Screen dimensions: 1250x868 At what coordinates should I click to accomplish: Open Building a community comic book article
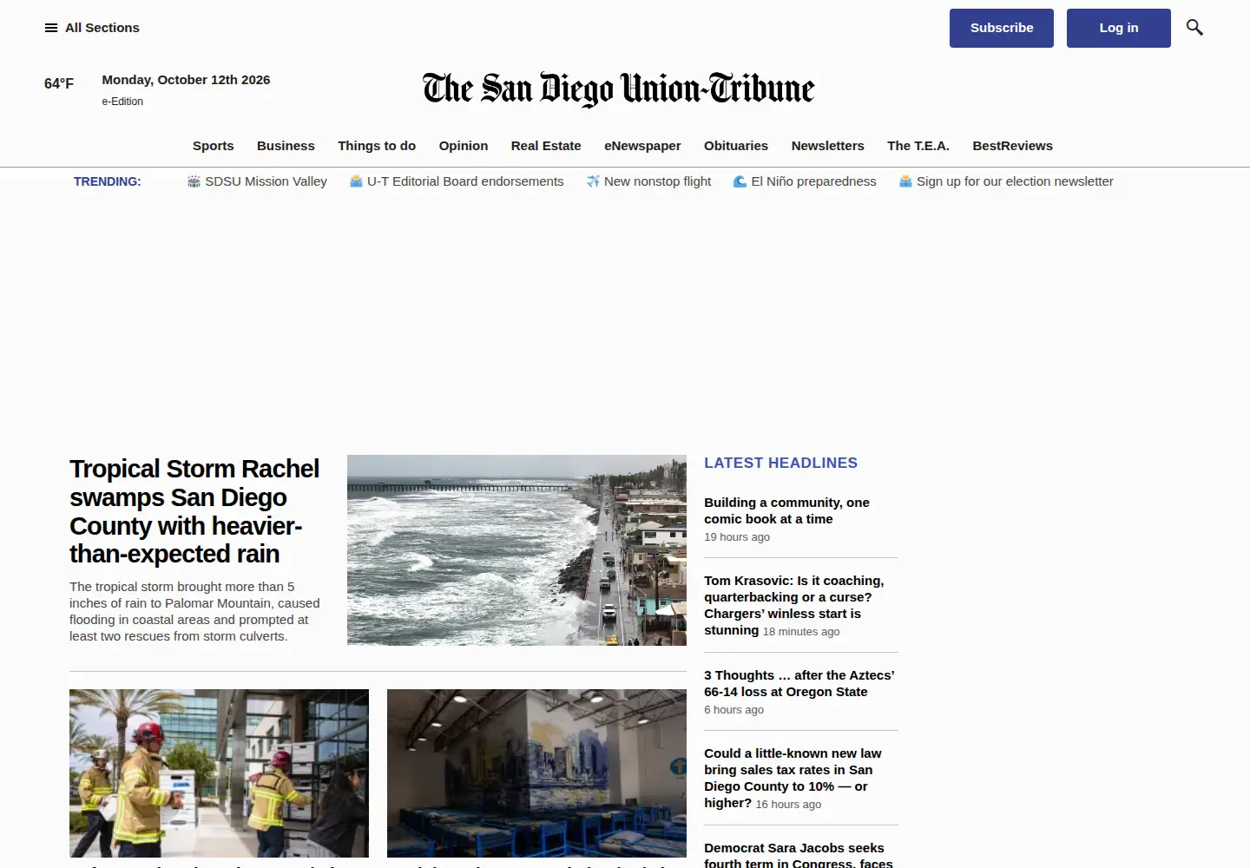point(786,510)
